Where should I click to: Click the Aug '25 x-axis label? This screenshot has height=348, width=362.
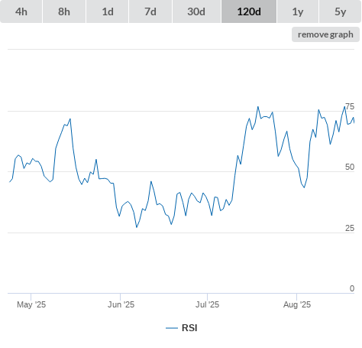point(297,304)
